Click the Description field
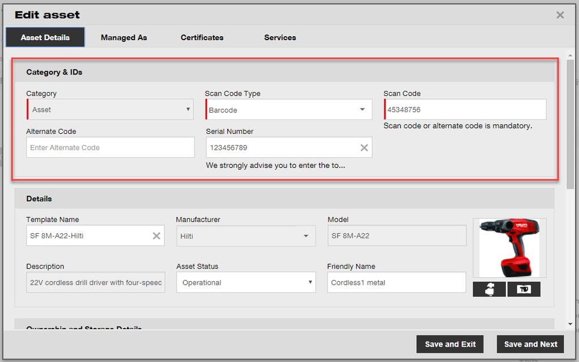Image resolution: width=579 pixels, height=362 pixels. (96, 282)
